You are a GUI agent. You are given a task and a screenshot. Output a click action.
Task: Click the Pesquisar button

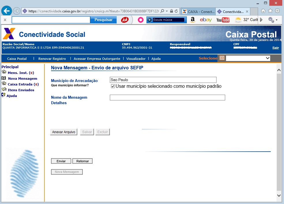104,20
